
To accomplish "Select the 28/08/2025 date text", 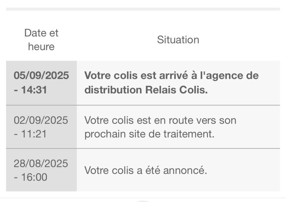I will (41, 163).
